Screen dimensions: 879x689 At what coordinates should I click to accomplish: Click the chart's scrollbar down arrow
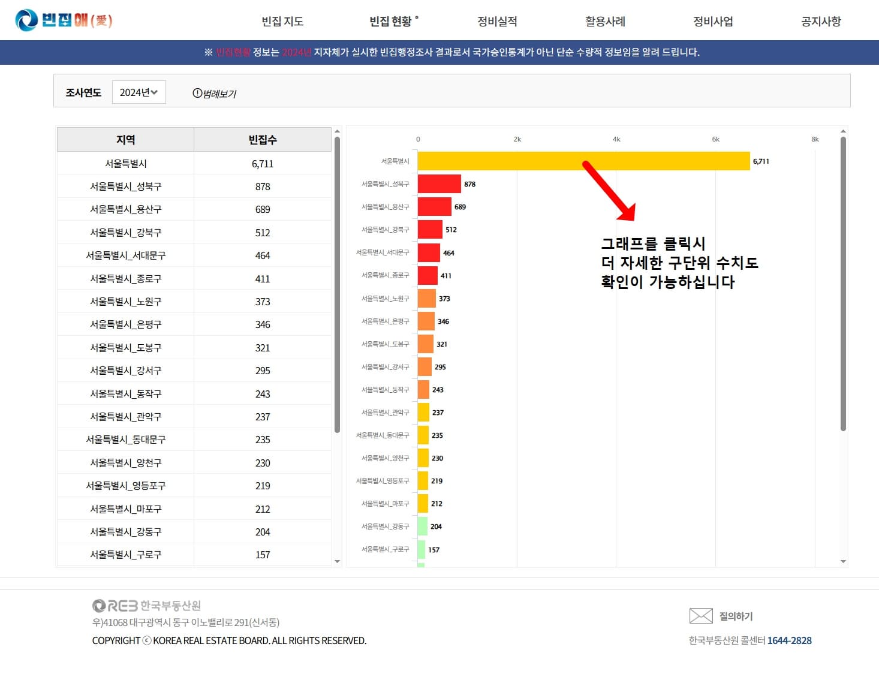click(x=844, y=562)
